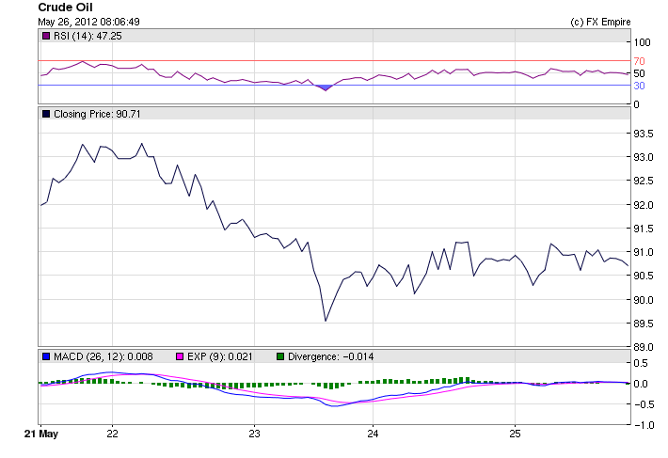Click the 'Divergence: -0.014' label
668x458 pixels.
tap(331, 356)
